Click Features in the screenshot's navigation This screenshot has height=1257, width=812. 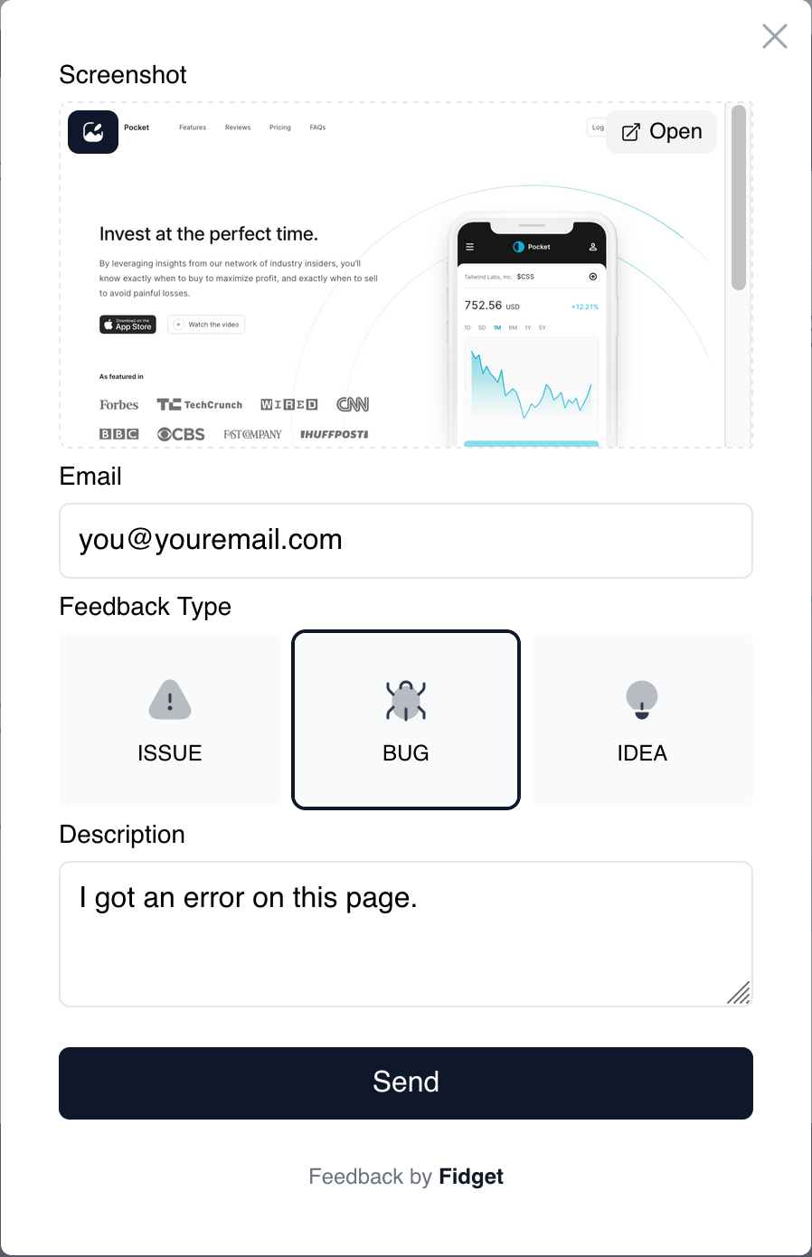click(193, 128)
